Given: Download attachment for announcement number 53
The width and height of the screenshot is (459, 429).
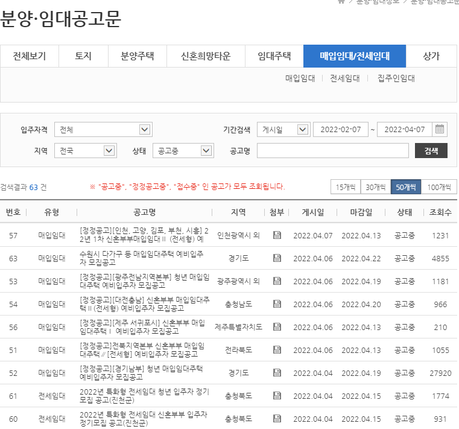Looking at the screenshot, I should [277, 281].
